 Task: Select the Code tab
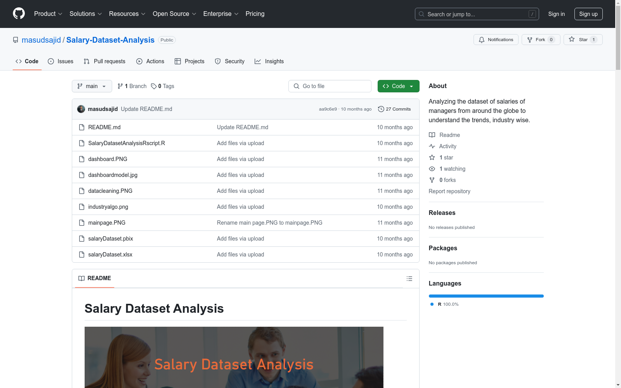(x=27, y=61)
